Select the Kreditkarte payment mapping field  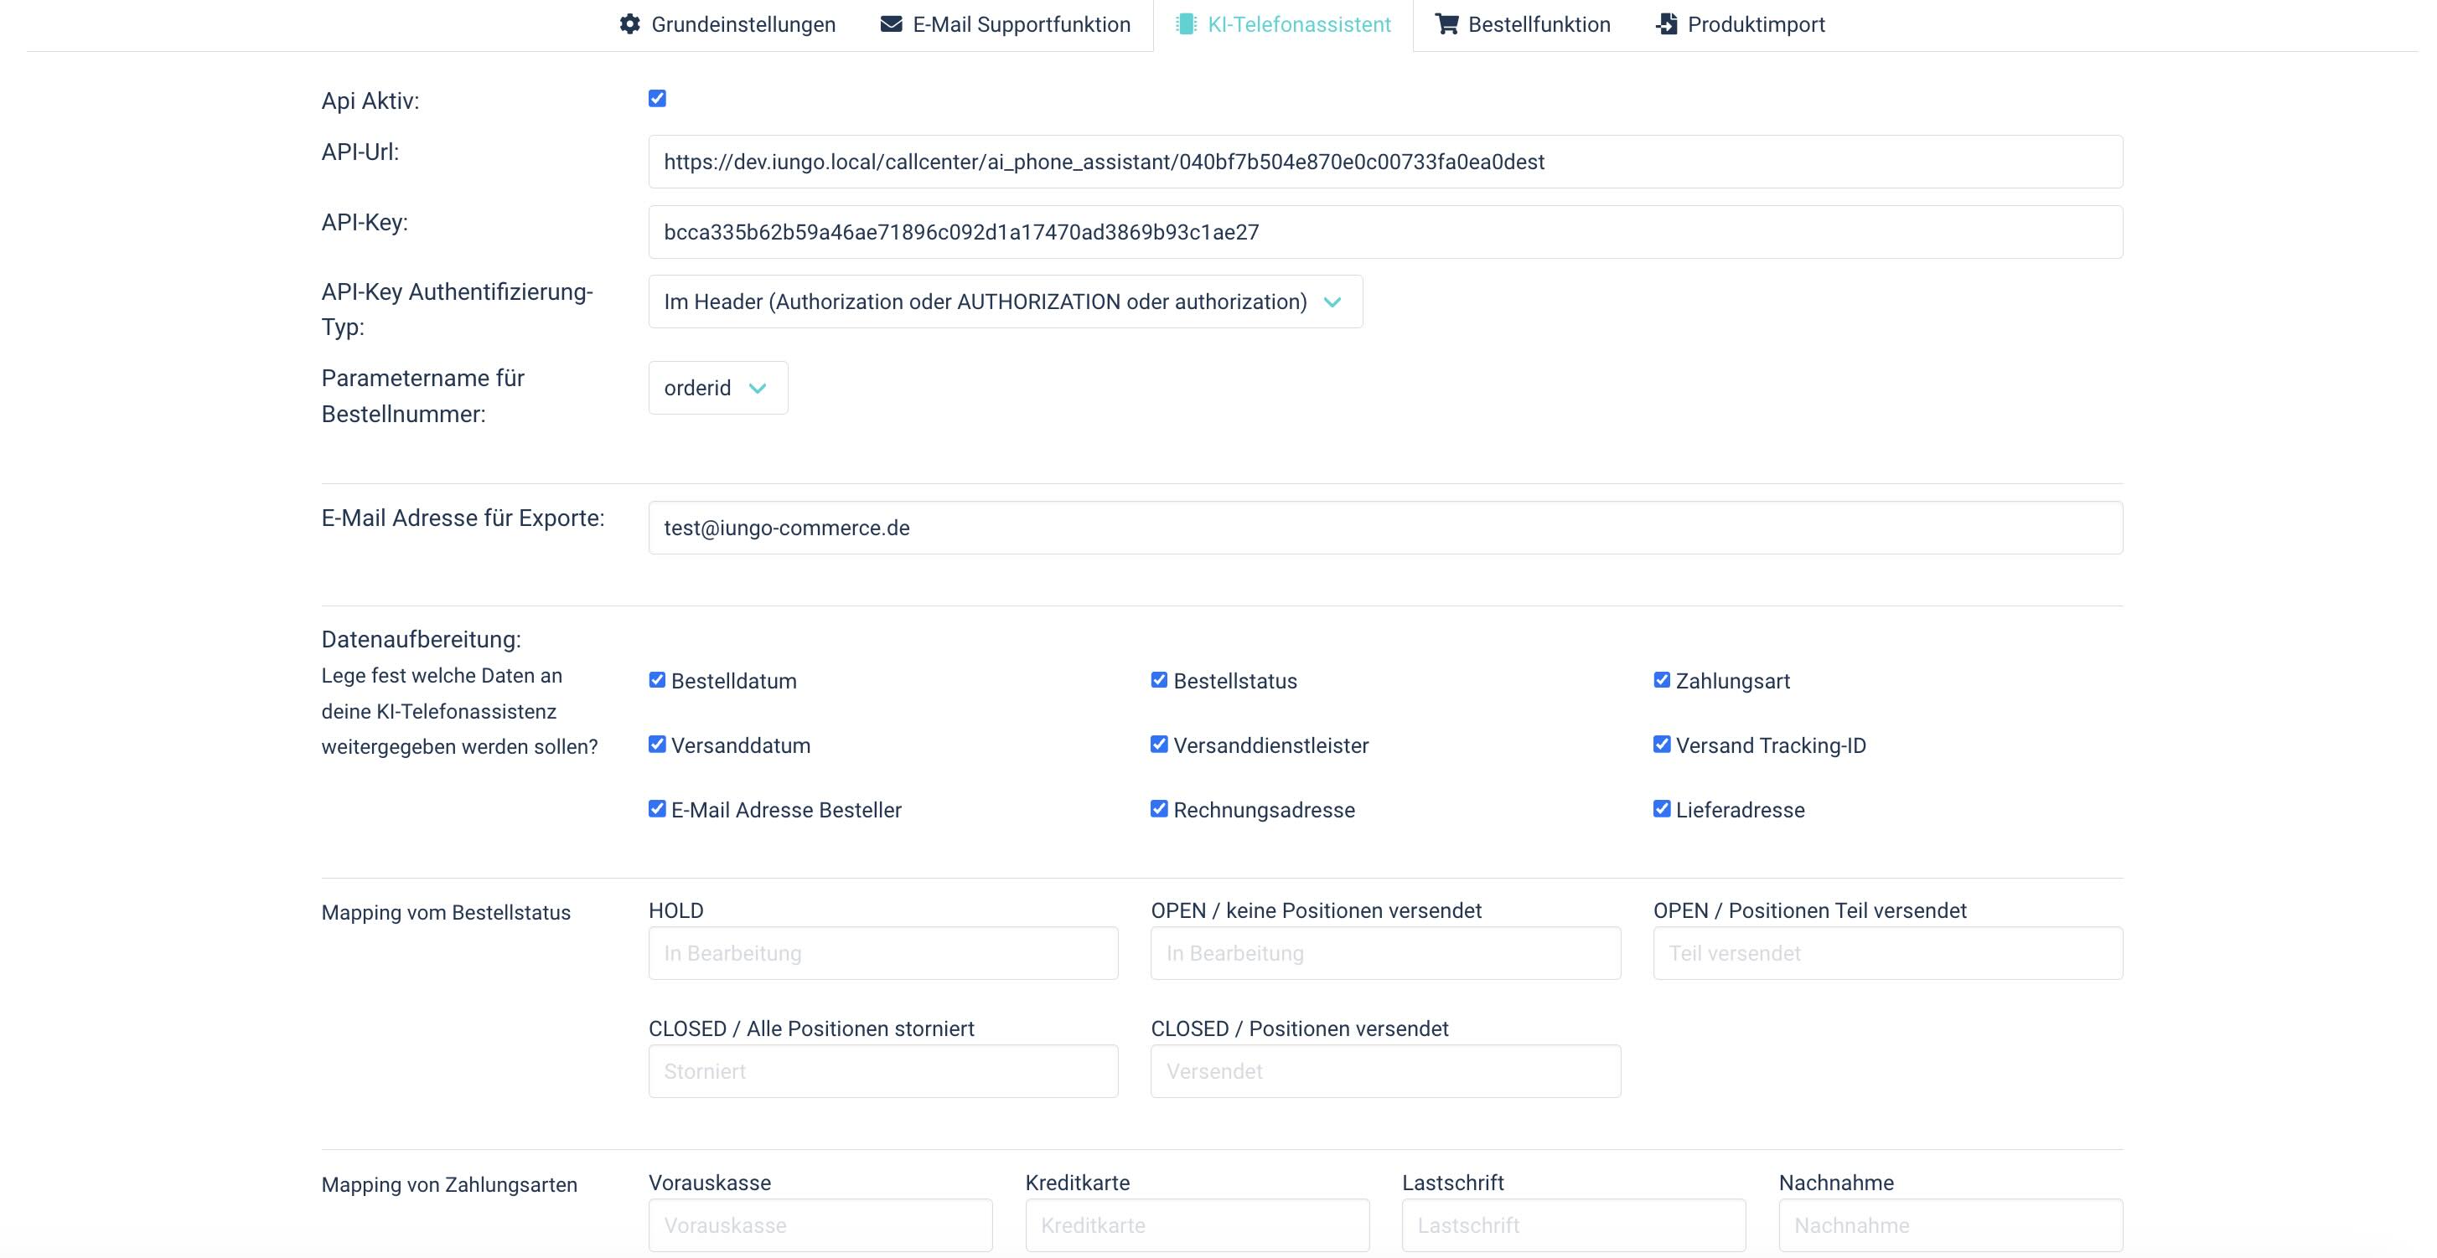tap(1197, 1226)
